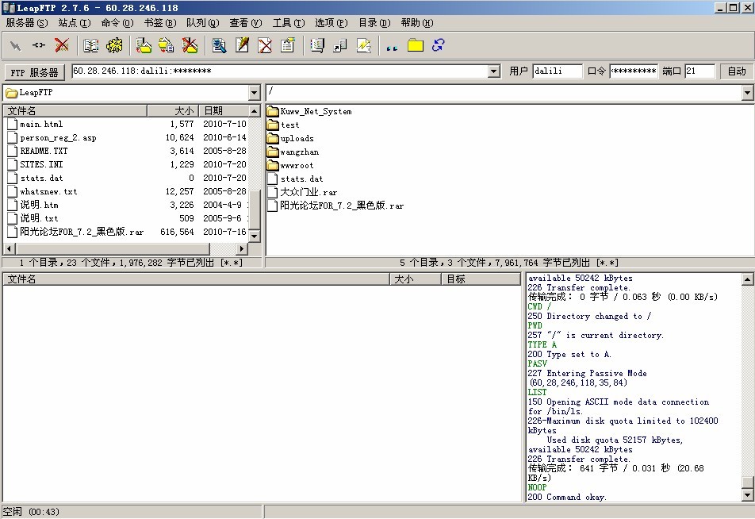Click the blue refresh arrows icon
This screenshot has height=519, width=755.
pyautogui.click(x=439, y=45)
